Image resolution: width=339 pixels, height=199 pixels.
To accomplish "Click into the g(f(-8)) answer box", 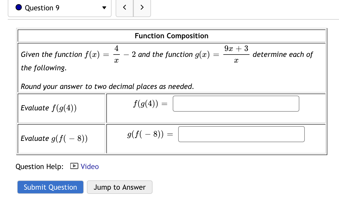I will (241, 134).
